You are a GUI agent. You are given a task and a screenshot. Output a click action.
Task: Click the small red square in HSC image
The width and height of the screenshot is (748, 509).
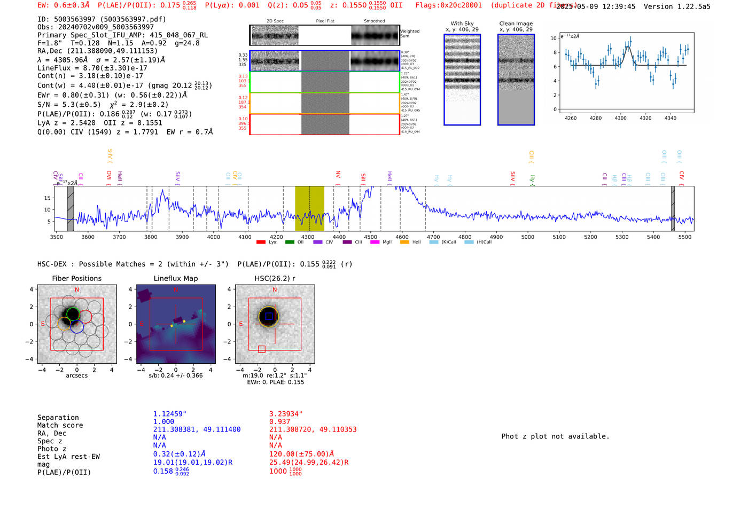point(262,349)
